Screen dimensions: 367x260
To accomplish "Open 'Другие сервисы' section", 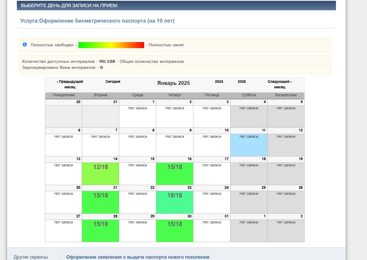I will (31, 257).
